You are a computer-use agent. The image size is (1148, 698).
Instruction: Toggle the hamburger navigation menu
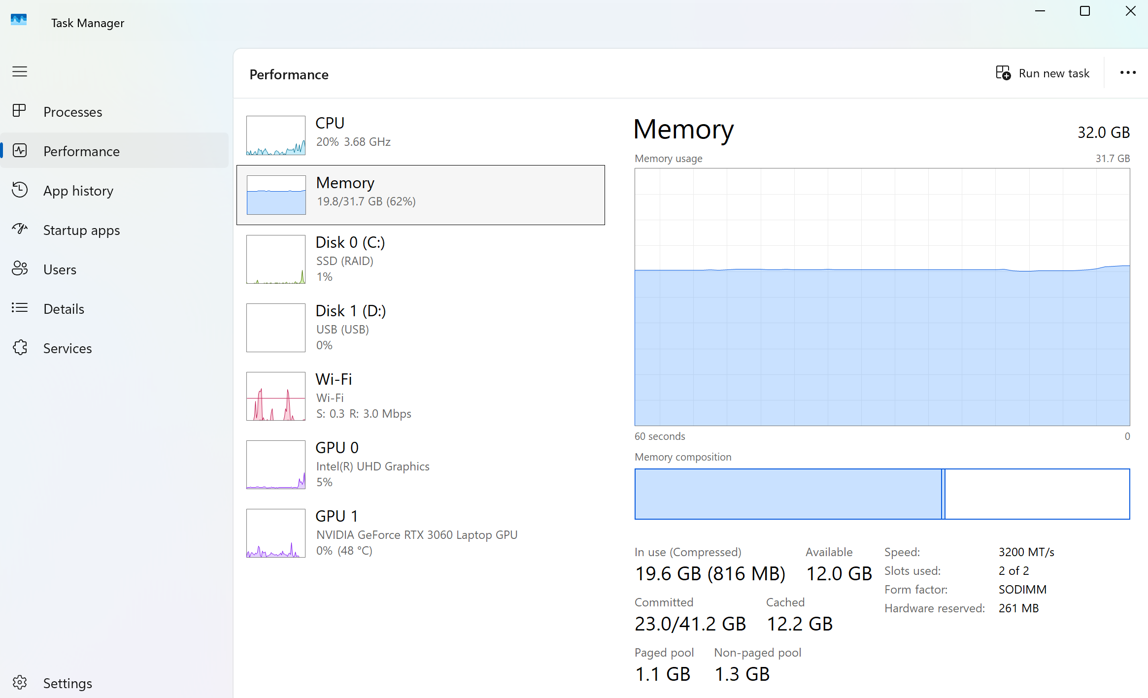tap(20, 72)
